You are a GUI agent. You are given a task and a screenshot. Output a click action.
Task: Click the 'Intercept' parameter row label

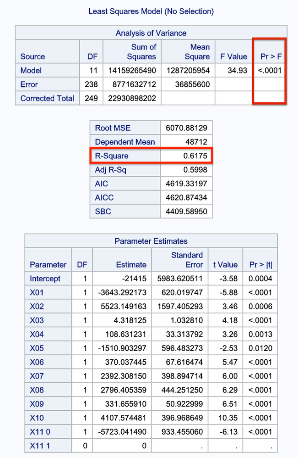(45, 279)
